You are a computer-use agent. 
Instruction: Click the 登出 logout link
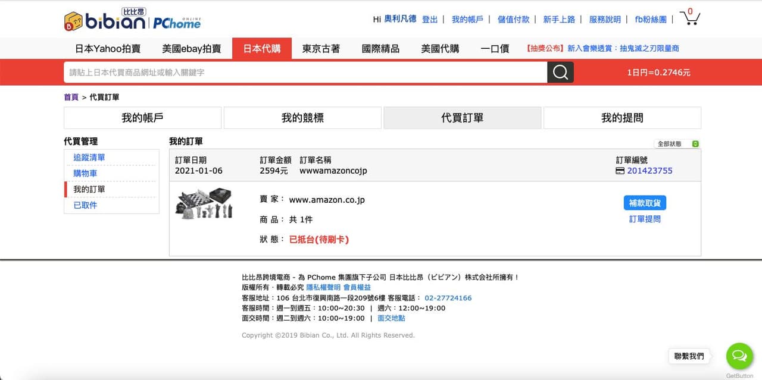[430, 19]
